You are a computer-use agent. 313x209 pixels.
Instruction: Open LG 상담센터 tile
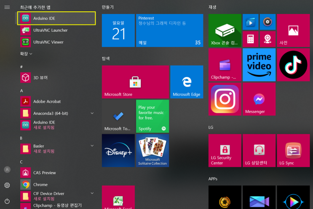click(259, 151)
